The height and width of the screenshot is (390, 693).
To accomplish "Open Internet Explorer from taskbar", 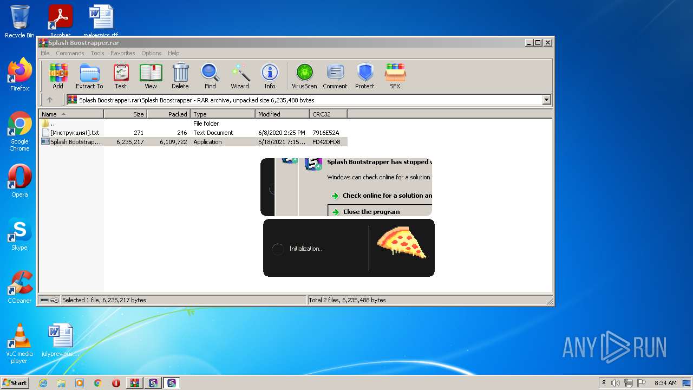I will [43, 383].
